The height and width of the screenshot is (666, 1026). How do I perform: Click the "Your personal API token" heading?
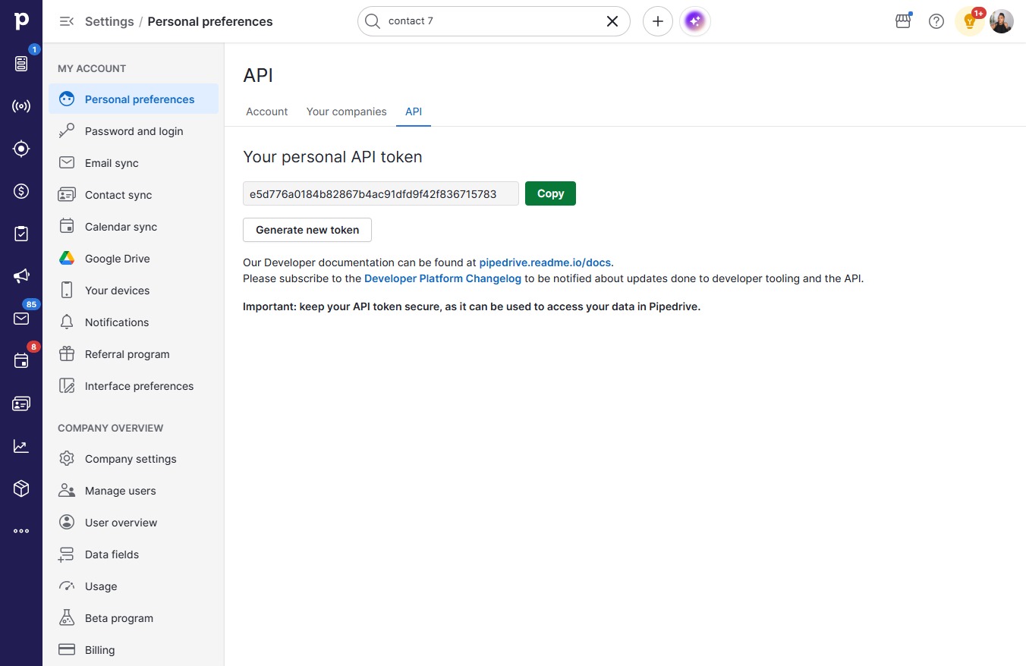point(332,157)
